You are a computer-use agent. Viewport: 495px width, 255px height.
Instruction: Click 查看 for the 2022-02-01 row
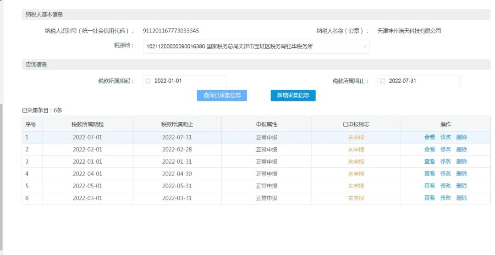pos(429,149)
